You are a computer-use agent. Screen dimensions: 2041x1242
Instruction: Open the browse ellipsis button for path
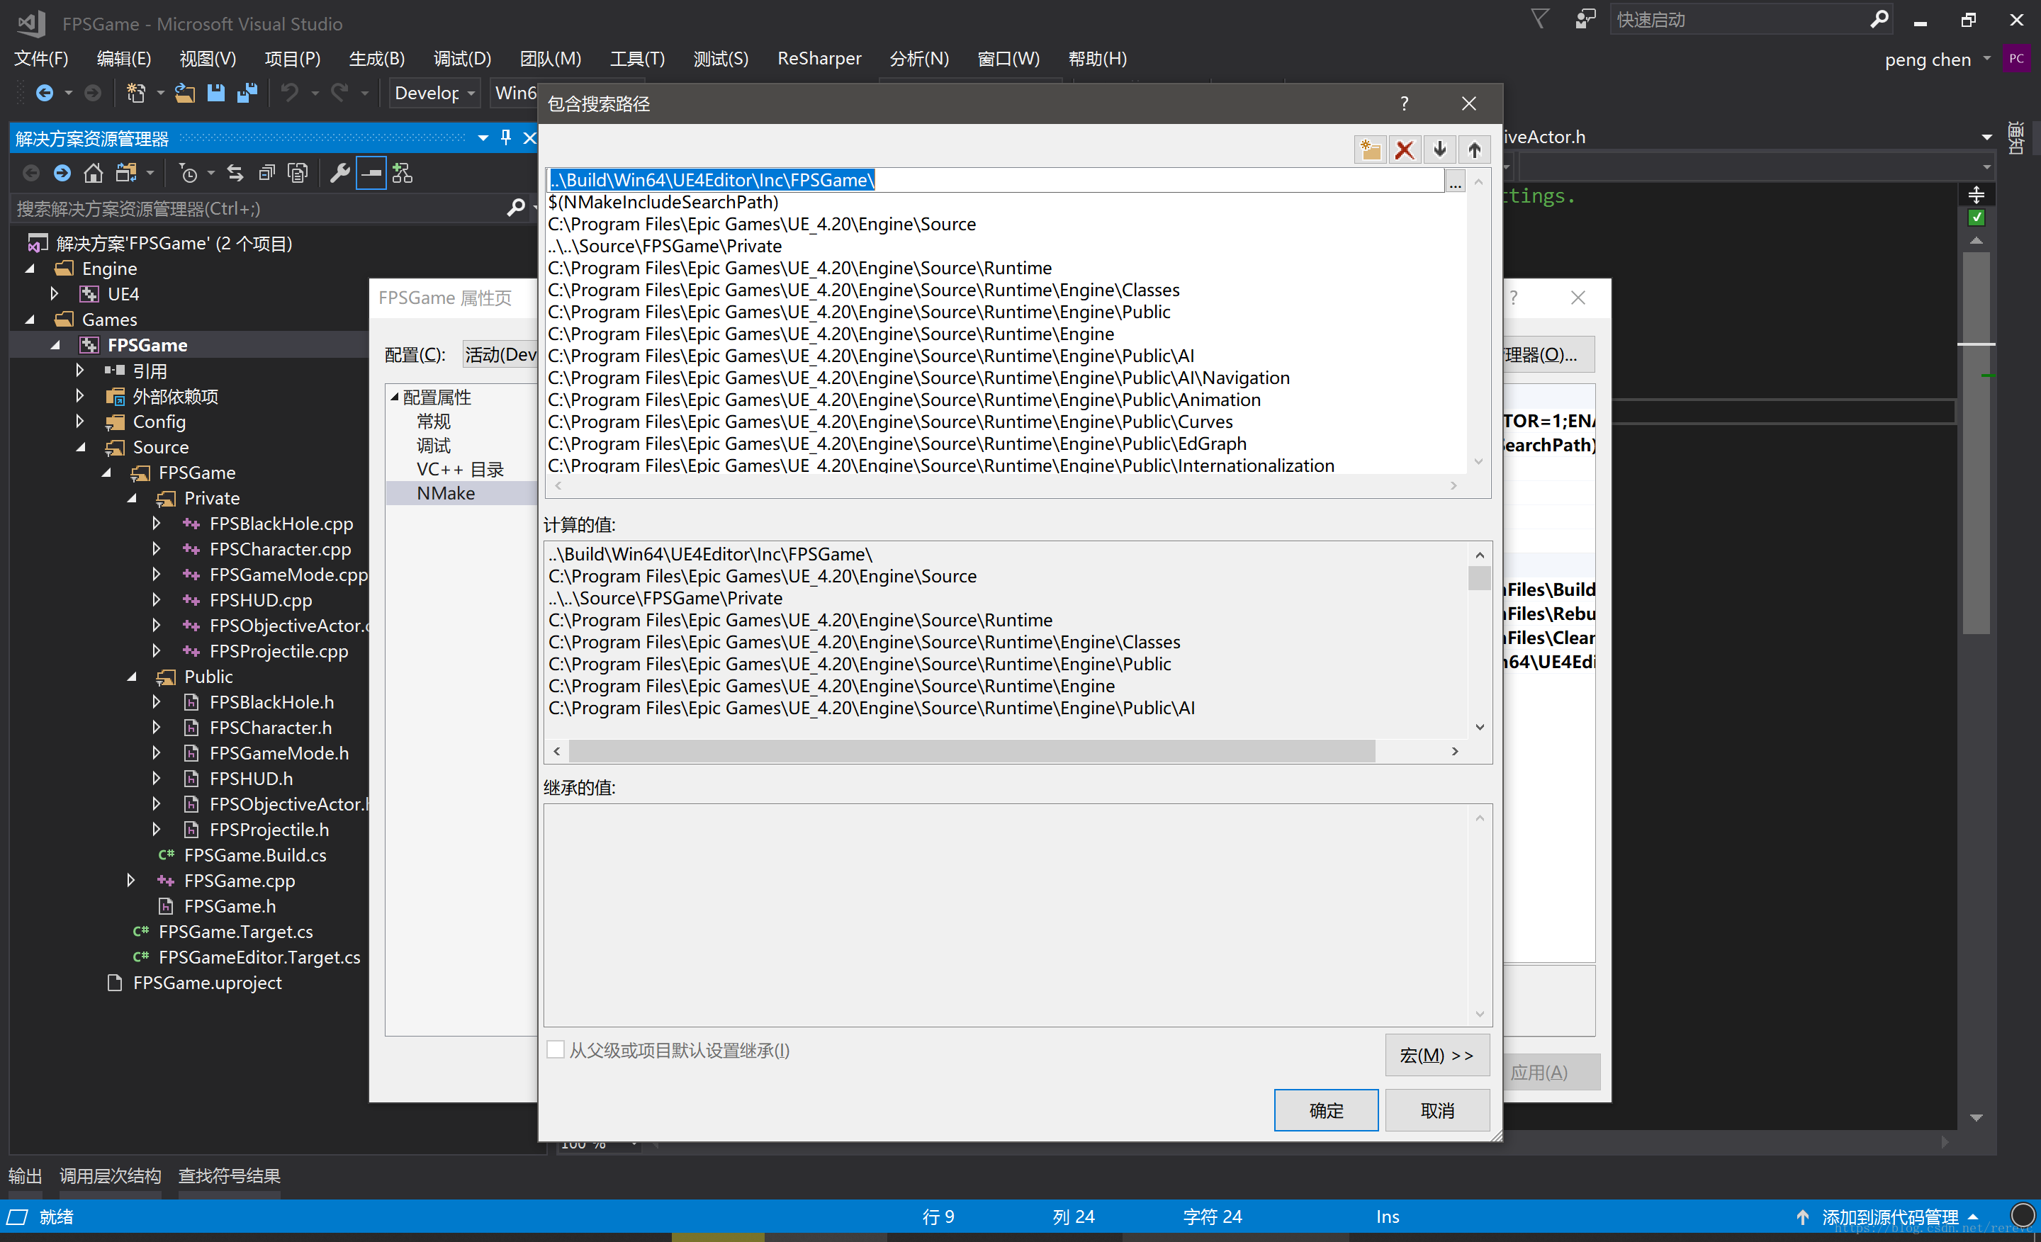tap(1454, 181)
